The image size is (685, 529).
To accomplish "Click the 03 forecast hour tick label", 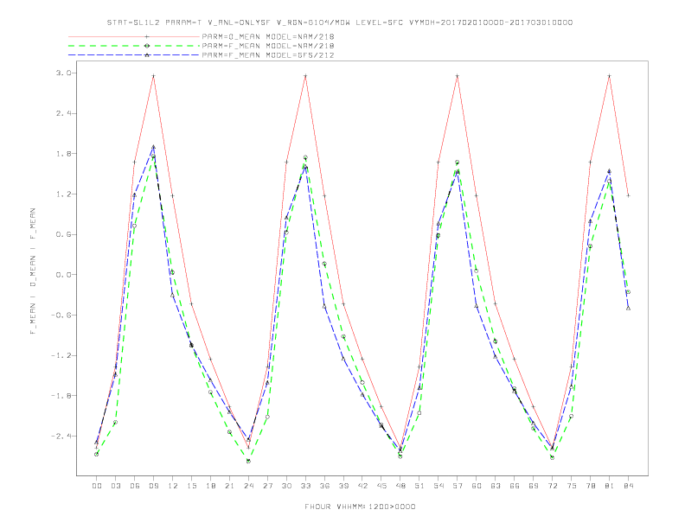I will coord(115,486).
